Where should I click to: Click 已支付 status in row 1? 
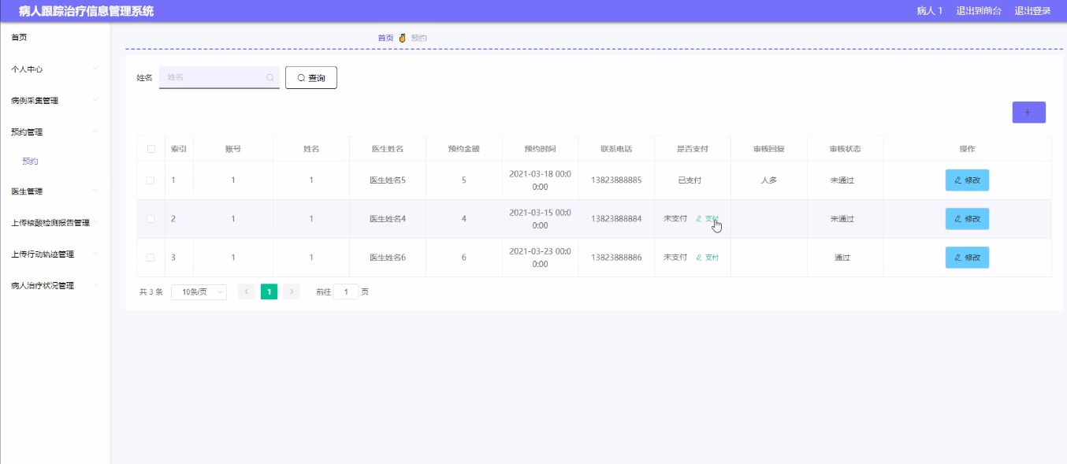click(690, 180)
